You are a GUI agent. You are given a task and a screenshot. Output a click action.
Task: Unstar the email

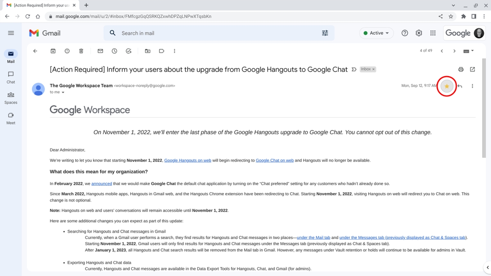[446, 86]
